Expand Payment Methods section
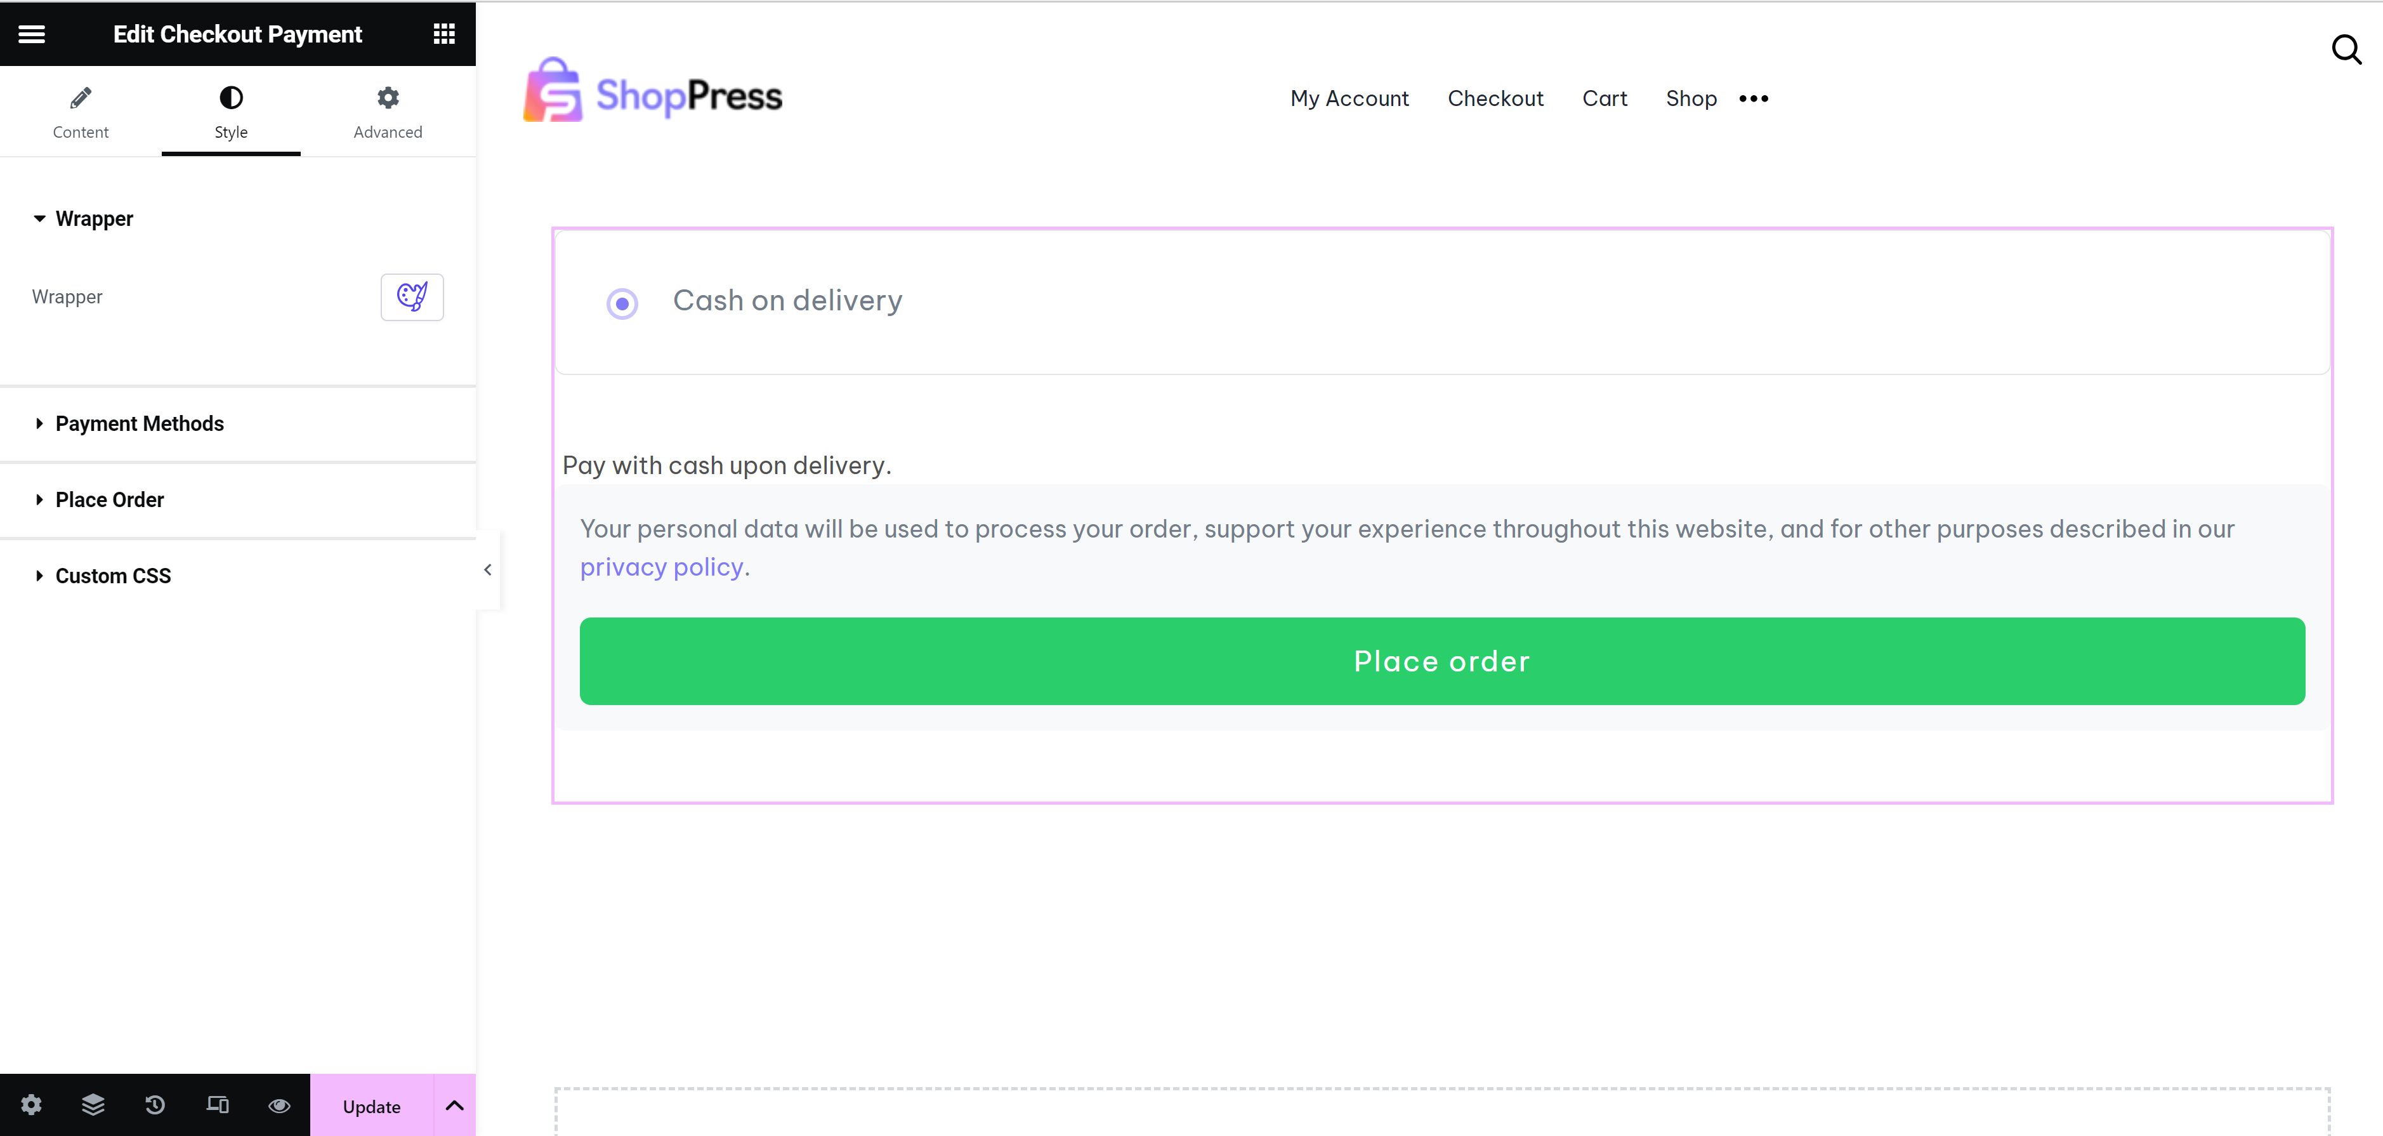The width and height of the screenshot is (2383, 1136). (x=139, y=424)
